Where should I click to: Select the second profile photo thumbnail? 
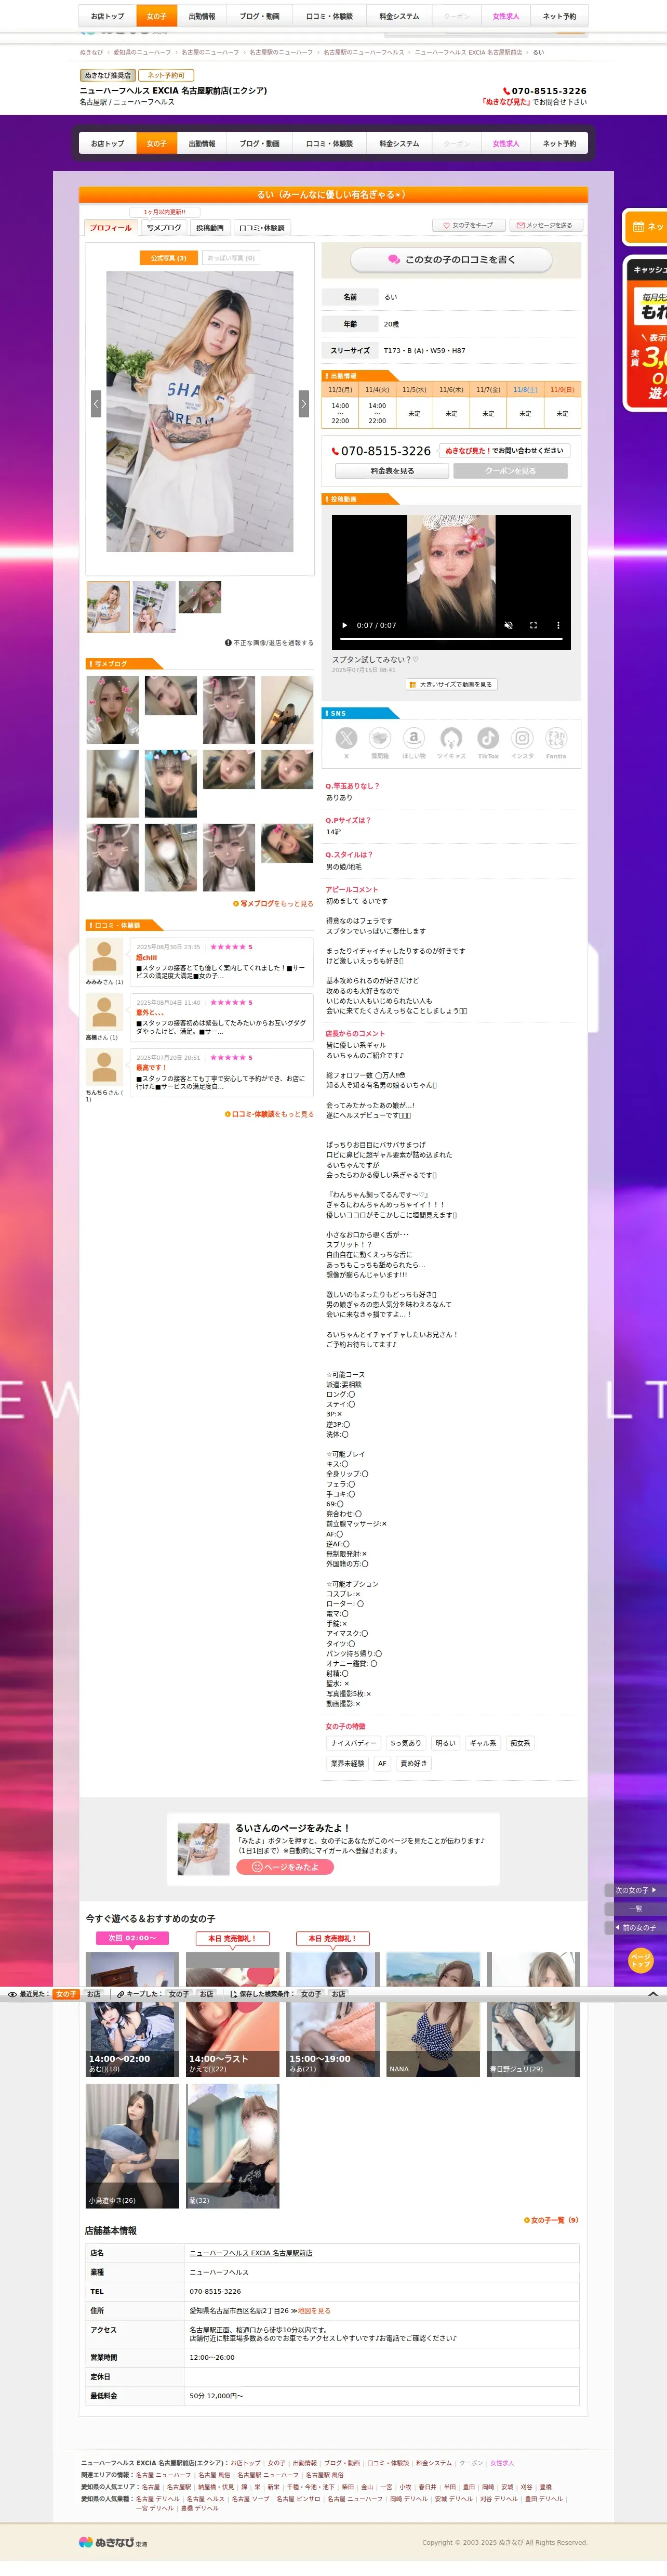point(154,607)
